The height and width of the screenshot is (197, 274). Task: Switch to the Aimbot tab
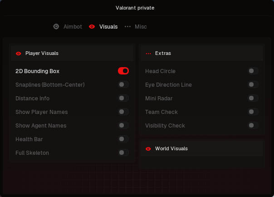pyautogui.click(x=73, y=27)
